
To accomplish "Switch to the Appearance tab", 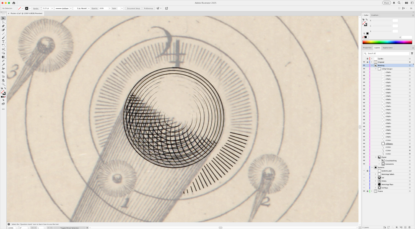I will pos(388,48).
